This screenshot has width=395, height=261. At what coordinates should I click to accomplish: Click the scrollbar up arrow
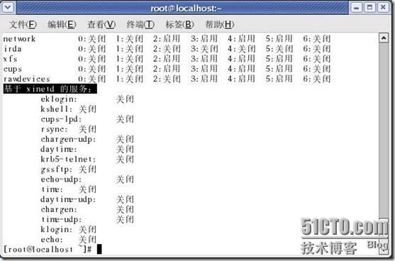click(x=384, y=38)
